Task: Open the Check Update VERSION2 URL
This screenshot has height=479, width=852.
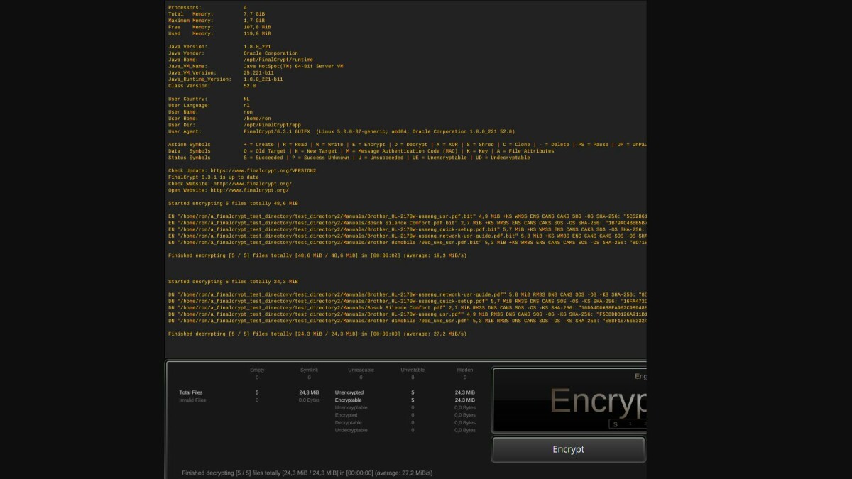Action: coord(263,170)
